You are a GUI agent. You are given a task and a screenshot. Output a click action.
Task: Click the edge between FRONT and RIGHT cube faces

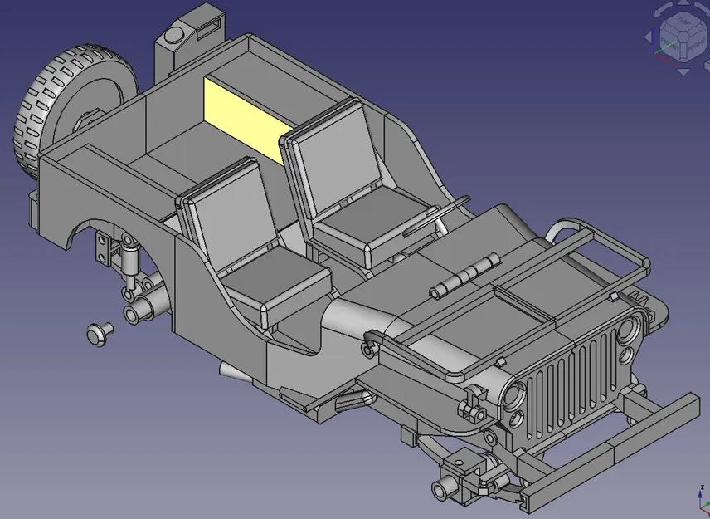(x=683, y=50)
